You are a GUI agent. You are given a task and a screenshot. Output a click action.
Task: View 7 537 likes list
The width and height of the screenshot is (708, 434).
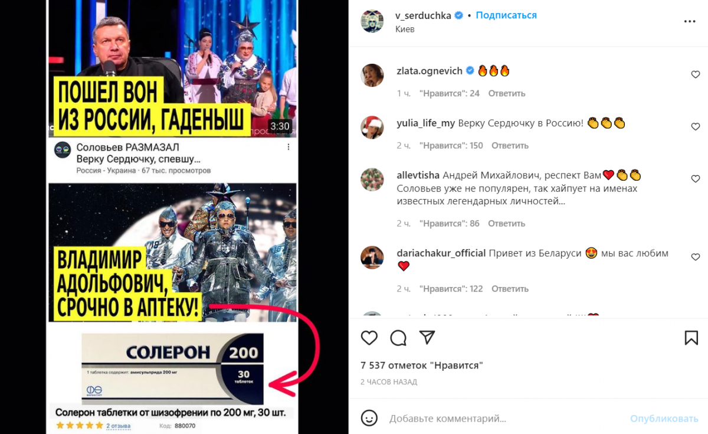coord(422,366)
